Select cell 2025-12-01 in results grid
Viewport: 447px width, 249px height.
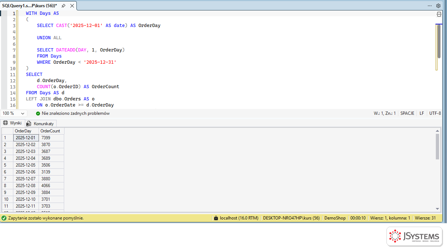[26, 138]
